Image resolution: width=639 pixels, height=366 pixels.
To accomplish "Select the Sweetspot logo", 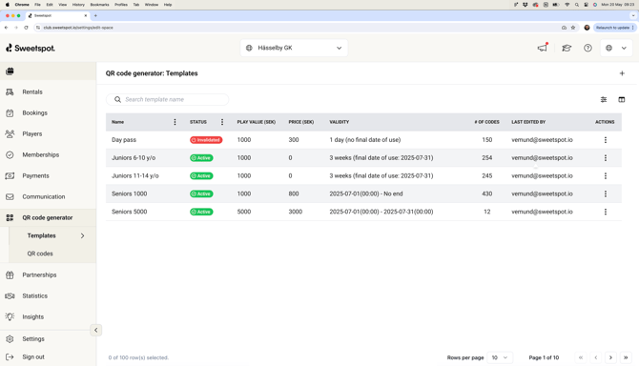I will (31, 48).
